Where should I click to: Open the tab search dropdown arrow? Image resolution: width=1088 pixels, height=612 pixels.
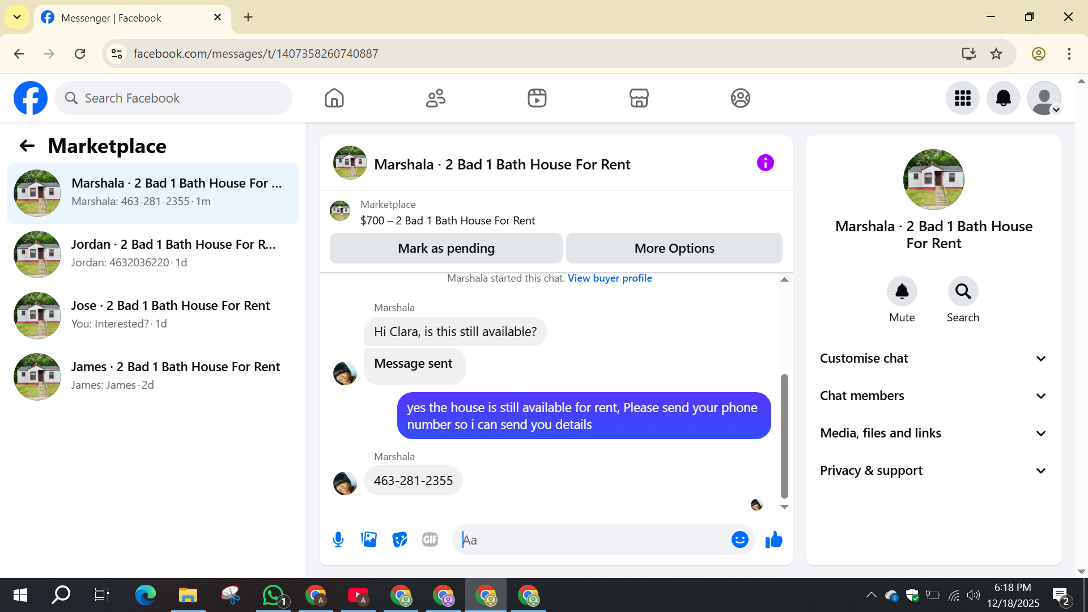click(17, 17)
